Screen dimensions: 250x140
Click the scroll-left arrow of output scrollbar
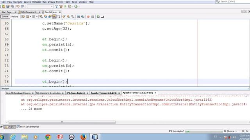coord(7,122)
